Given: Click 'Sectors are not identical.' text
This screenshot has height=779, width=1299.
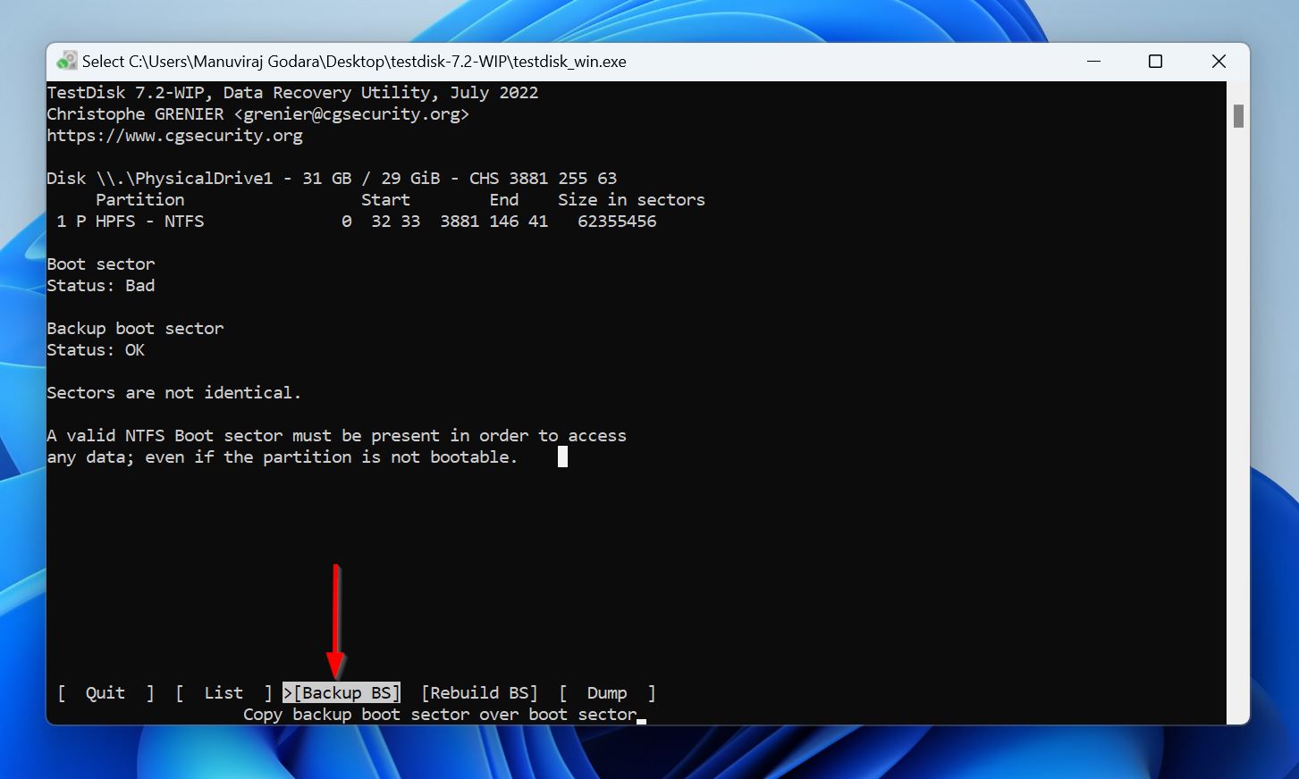Looking at the screenshot, I should [174, 393].
